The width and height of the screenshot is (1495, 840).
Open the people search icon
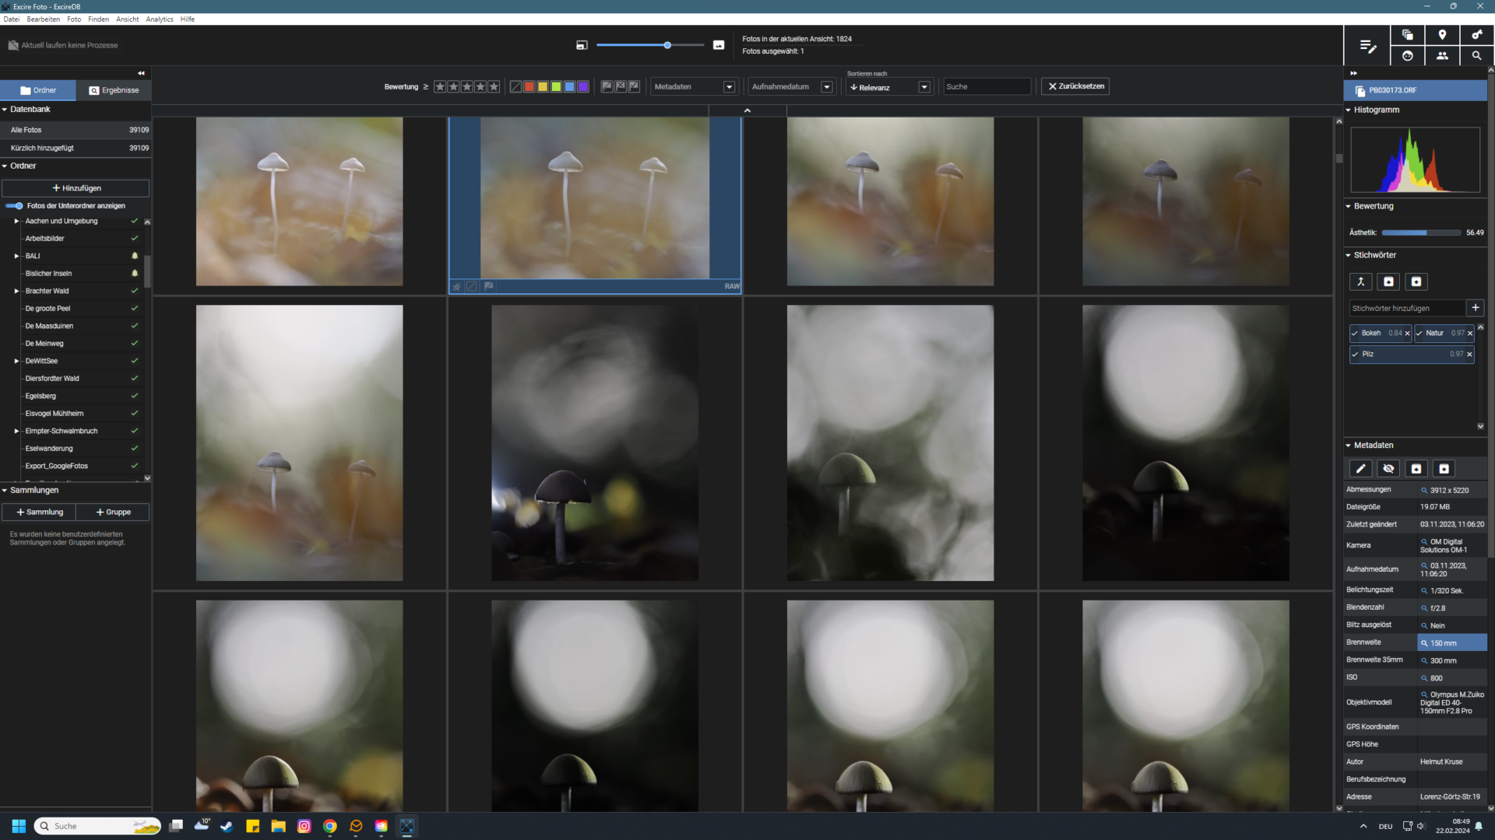[x=1442, y=55]
